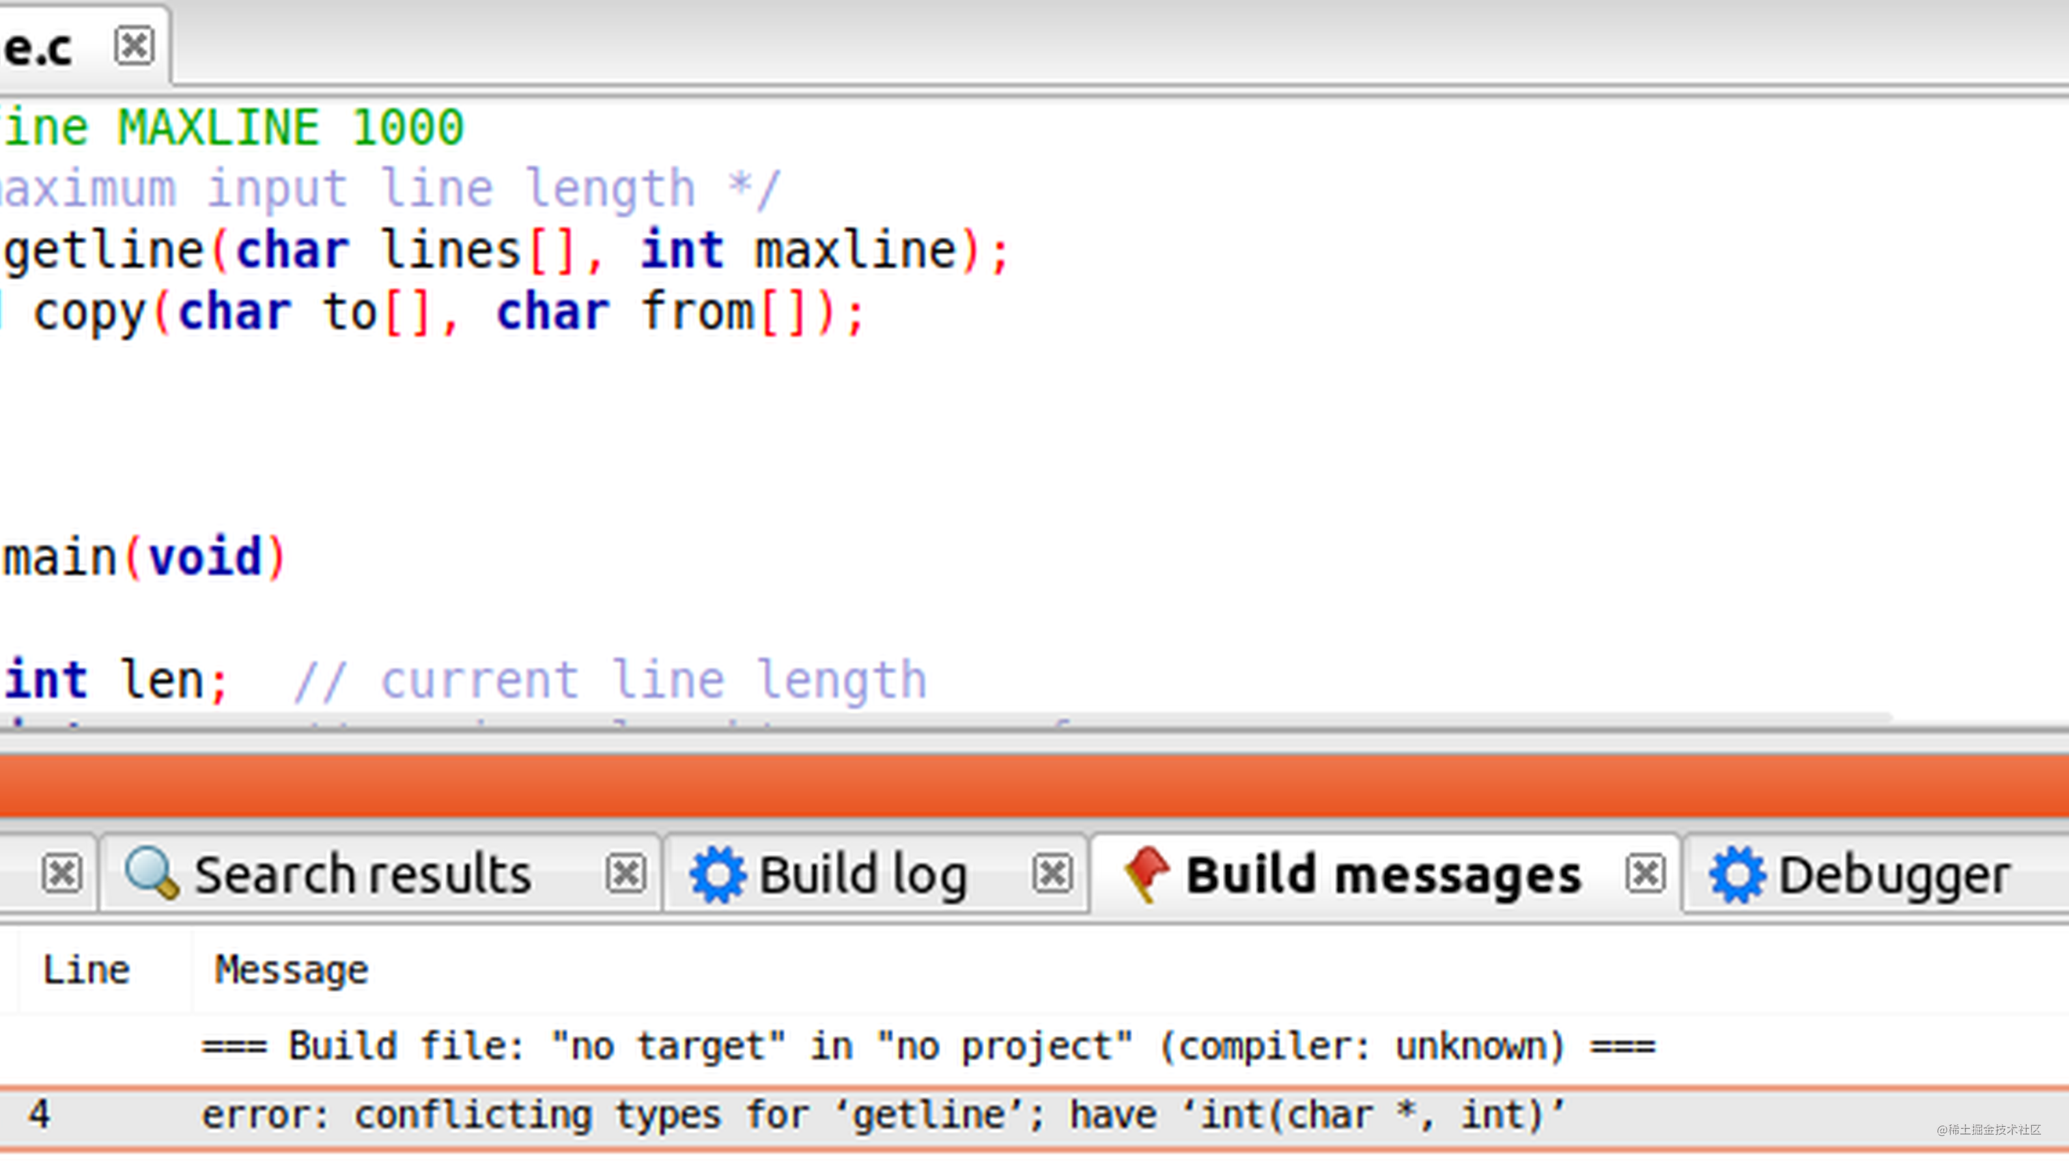Click the Message column header
This screenshot has width=2069, height=1164.
point(290,970)
